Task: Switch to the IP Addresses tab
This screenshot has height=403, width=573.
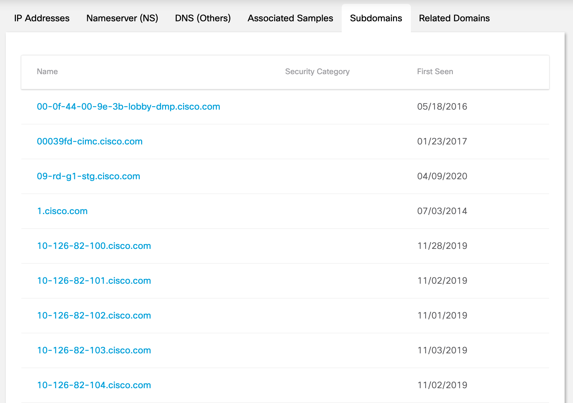Action: (x=42, y=18)
